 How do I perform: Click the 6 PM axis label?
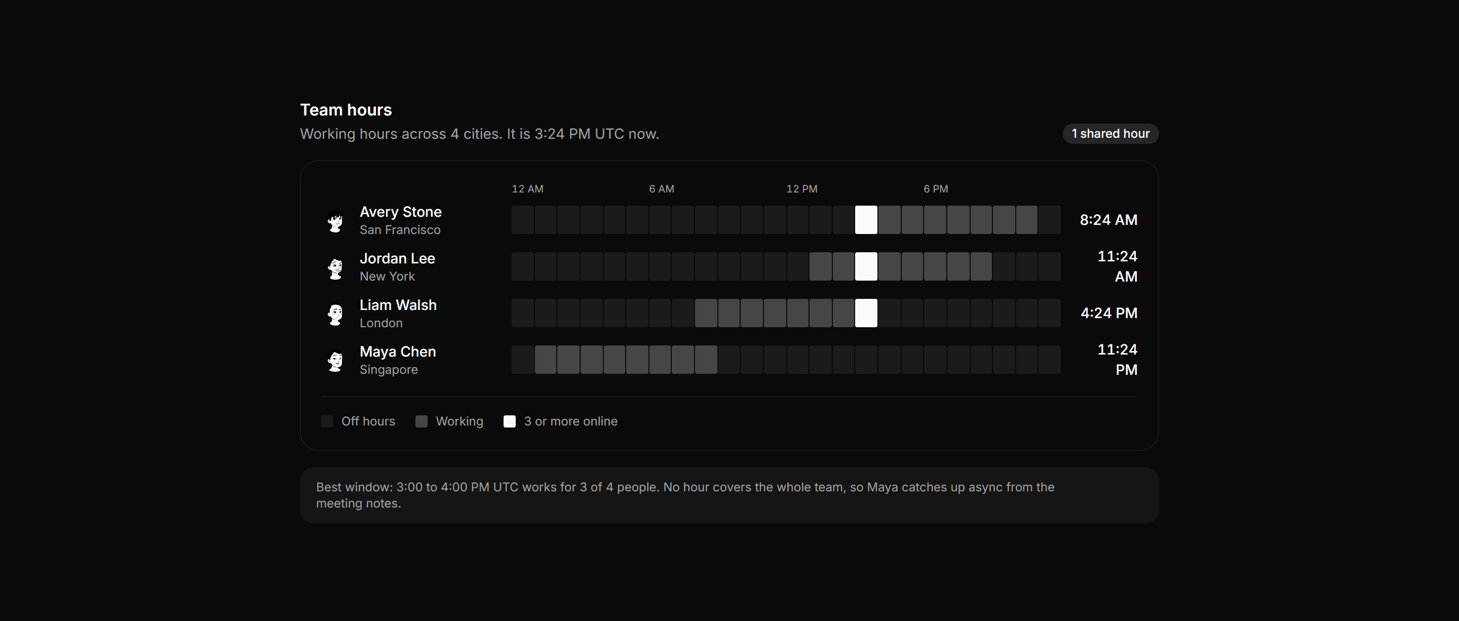(936, 189)
